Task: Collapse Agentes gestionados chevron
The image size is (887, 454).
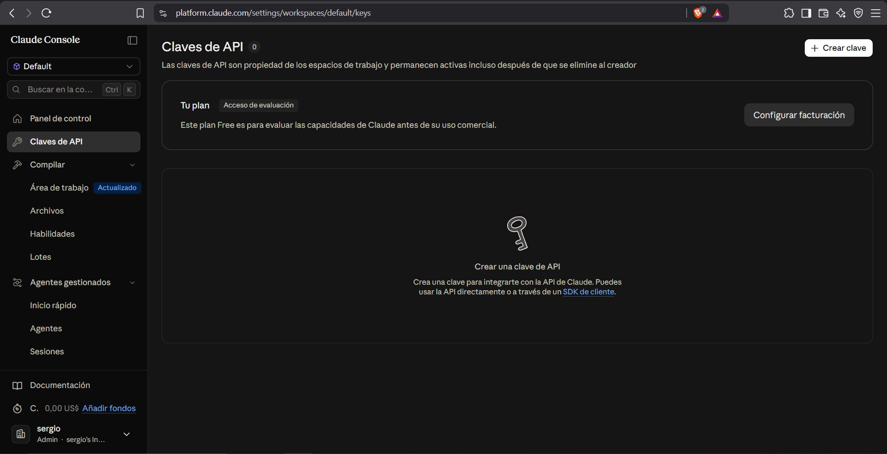Action: pos(133,282)
